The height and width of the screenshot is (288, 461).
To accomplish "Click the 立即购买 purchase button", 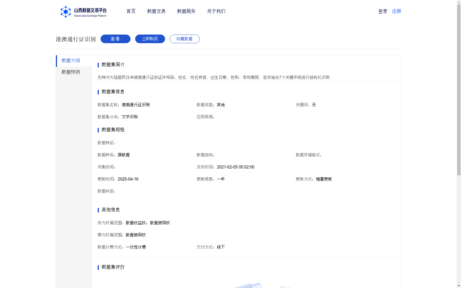I will click(x=150, y=39).
